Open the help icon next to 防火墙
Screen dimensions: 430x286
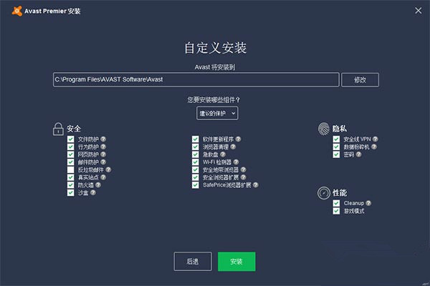click(98, 185)
